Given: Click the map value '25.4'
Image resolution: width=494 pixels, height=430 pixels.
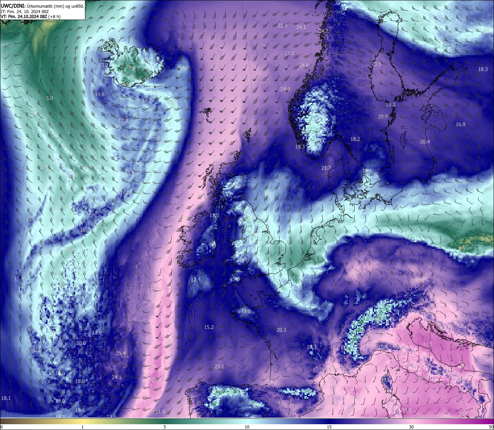Looking at the screenshot, I should (120, 353).
